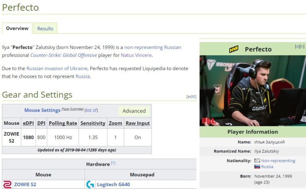This screenshot has height=189, width=306.
Task: Click the Zoom value of 1
Action: 116,137
